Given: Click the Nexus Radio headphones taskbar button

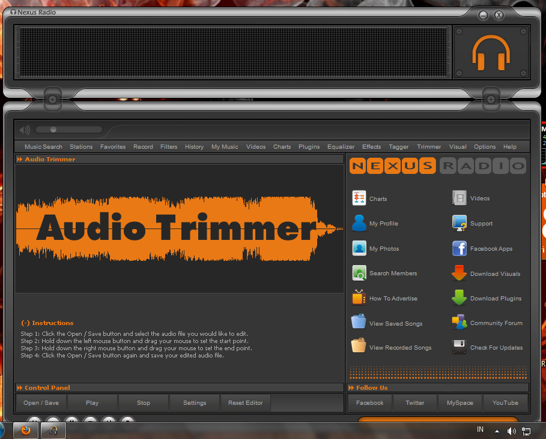Looking at the screenshot, I should coord(53,431).
